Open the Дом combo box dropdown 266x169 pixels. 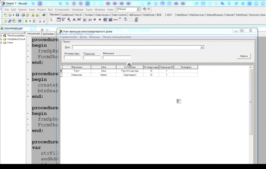point(202,48)
